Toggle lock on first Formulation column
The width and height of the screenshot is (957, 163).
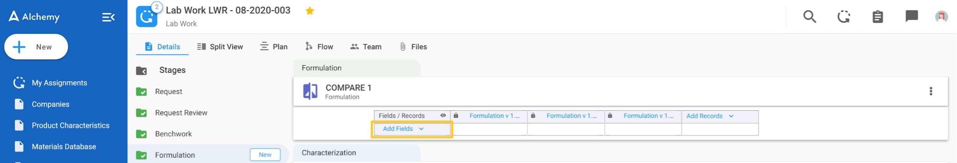[x=456, y=116]
